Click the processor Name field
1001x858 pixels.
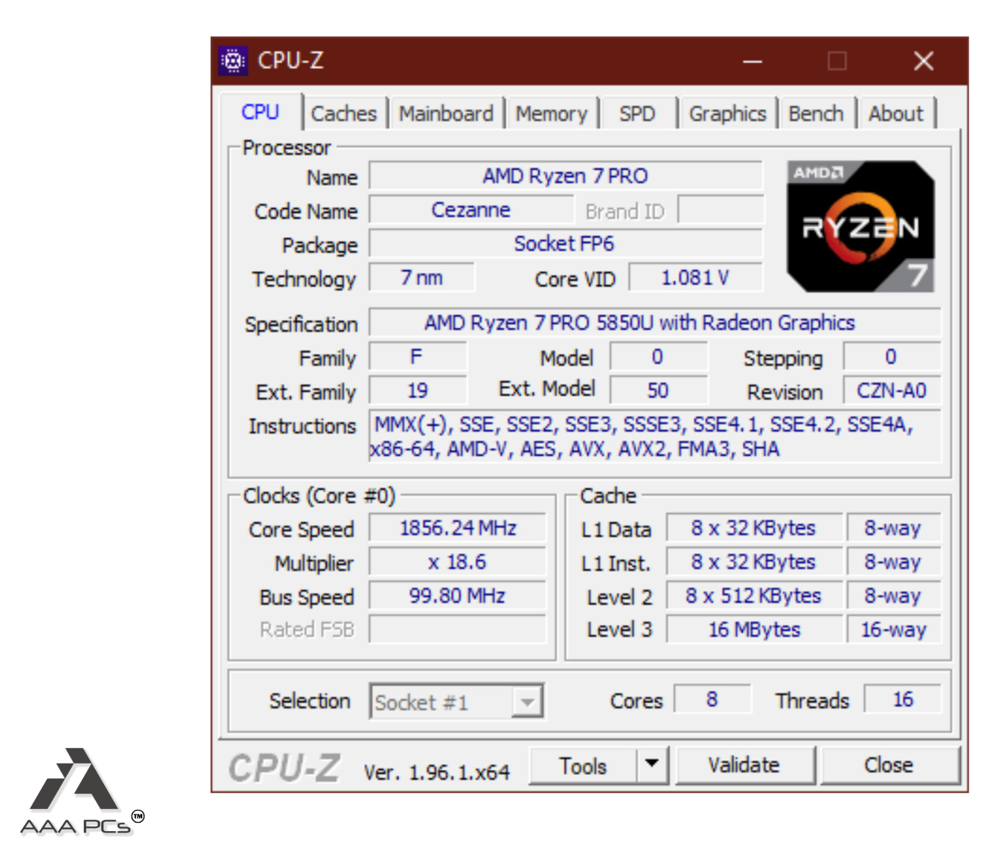[566, 176]
